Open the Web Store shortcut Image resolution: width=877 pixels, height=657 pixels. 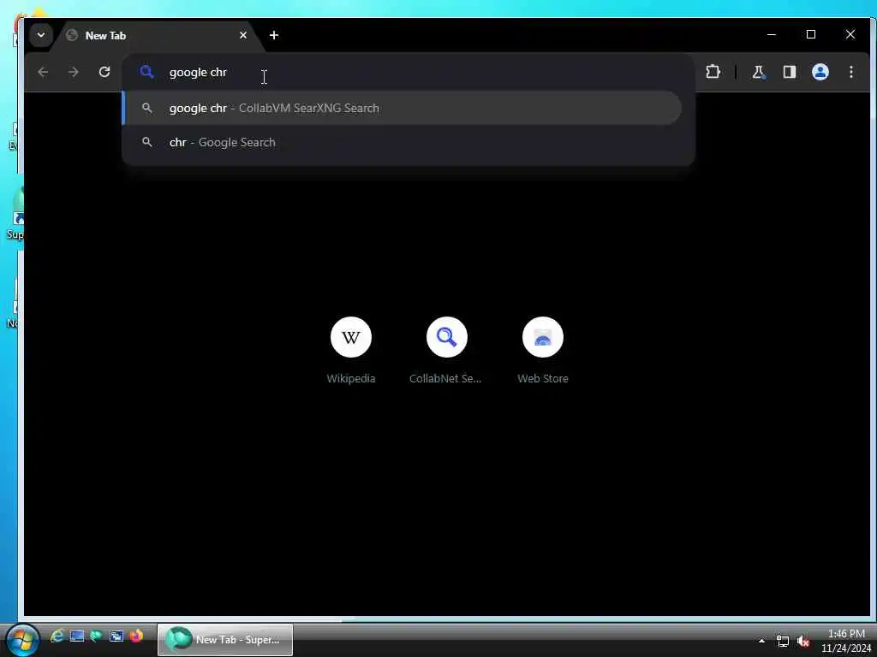pyautogui.click(x=542, y=337)
